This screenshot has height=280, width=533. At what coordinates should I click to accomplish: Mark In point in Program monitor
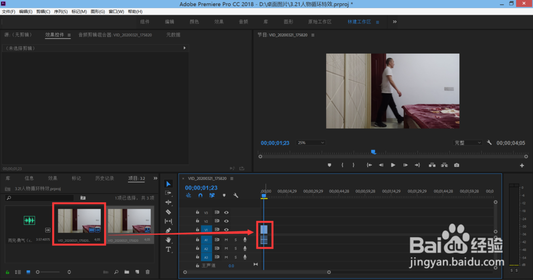pos(342,165)
